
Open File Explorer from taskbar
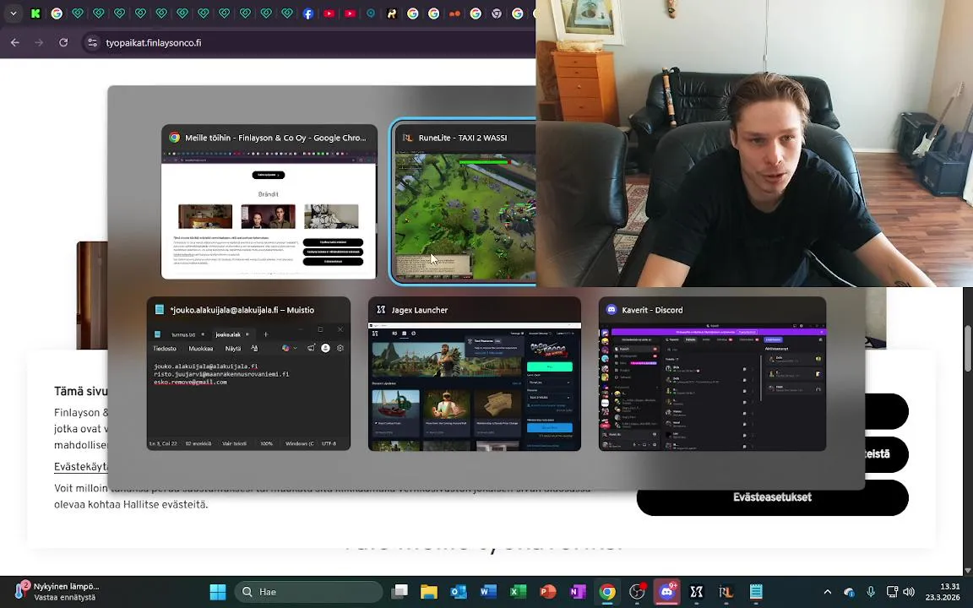point(429,592)
